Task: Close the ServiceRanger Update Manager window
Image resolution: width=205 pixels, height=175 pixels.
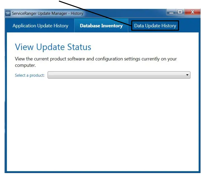Action: pyautogui.click(x=192, y=12)
